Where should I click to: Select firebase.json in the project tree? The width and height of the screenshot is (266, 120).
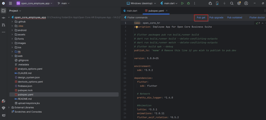[25, 86]
